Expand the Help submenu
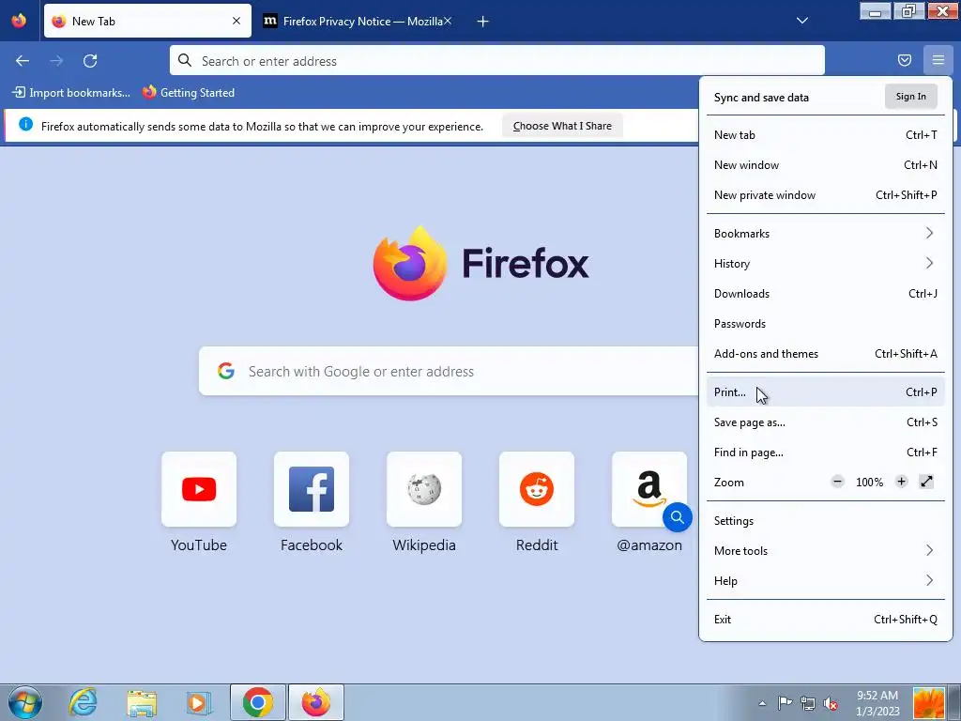This screenshot has width=961, height=721. tap(825, 581)
